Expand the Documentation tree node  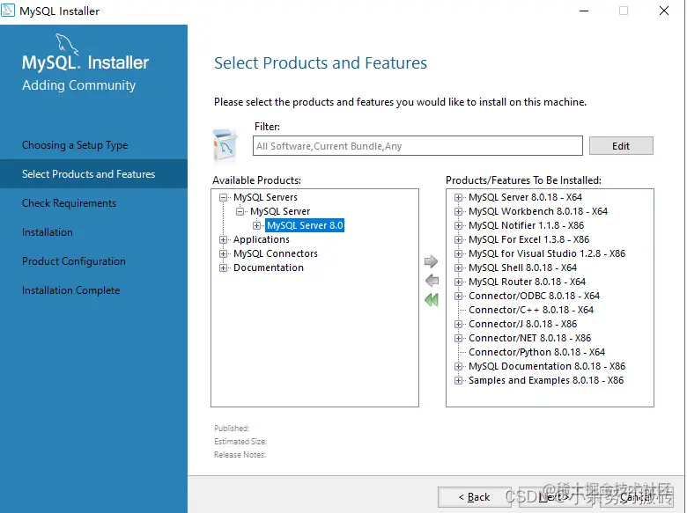[224, 267]
